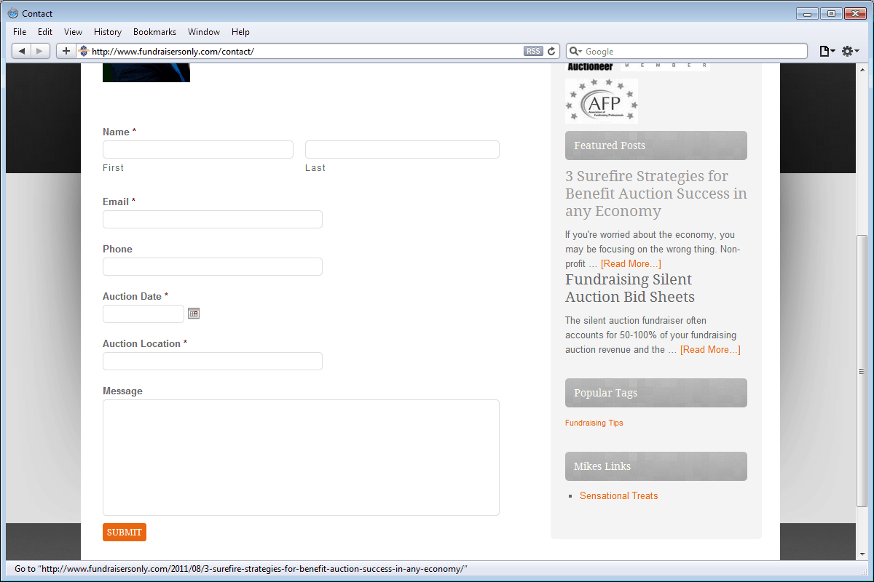Open the page menu icon dropdown
Image resolution: width=874 pixels, height=582 pixels.
(x=827, y=51)
